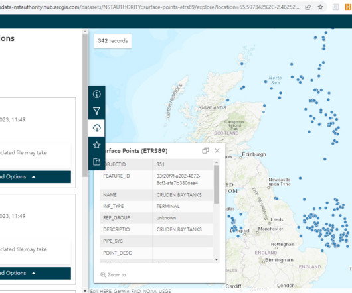Click the Newcastle upon Tyne map label
Viewport: 352px width, 293px height.
(280, 182)
